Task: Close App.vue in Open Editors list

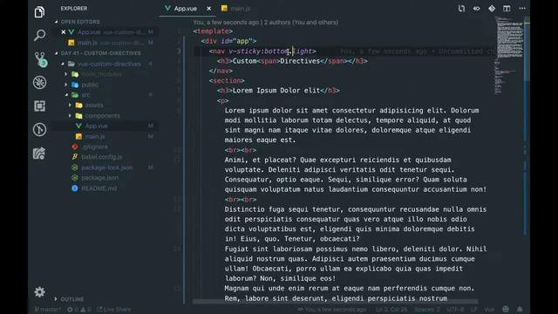Action: point(64,32)
